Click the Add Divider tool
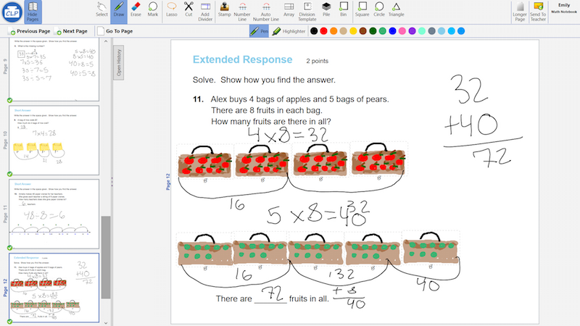 point(205,12)
